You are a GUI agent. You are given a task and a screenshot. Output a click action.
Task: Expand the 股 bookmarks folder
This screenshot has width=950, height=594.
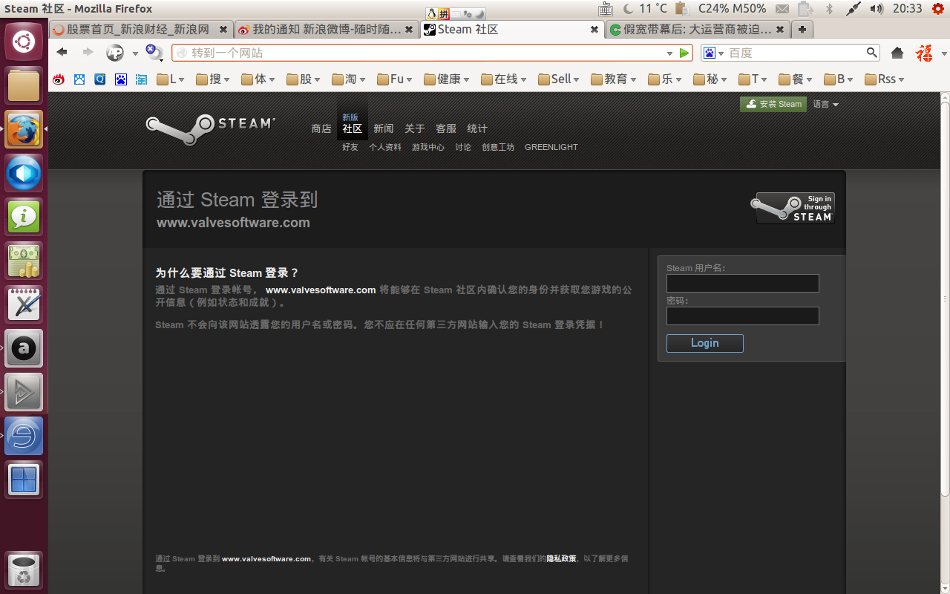(304, 79)
